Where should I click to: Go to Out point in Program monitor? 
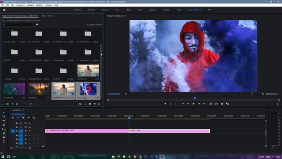204,104
